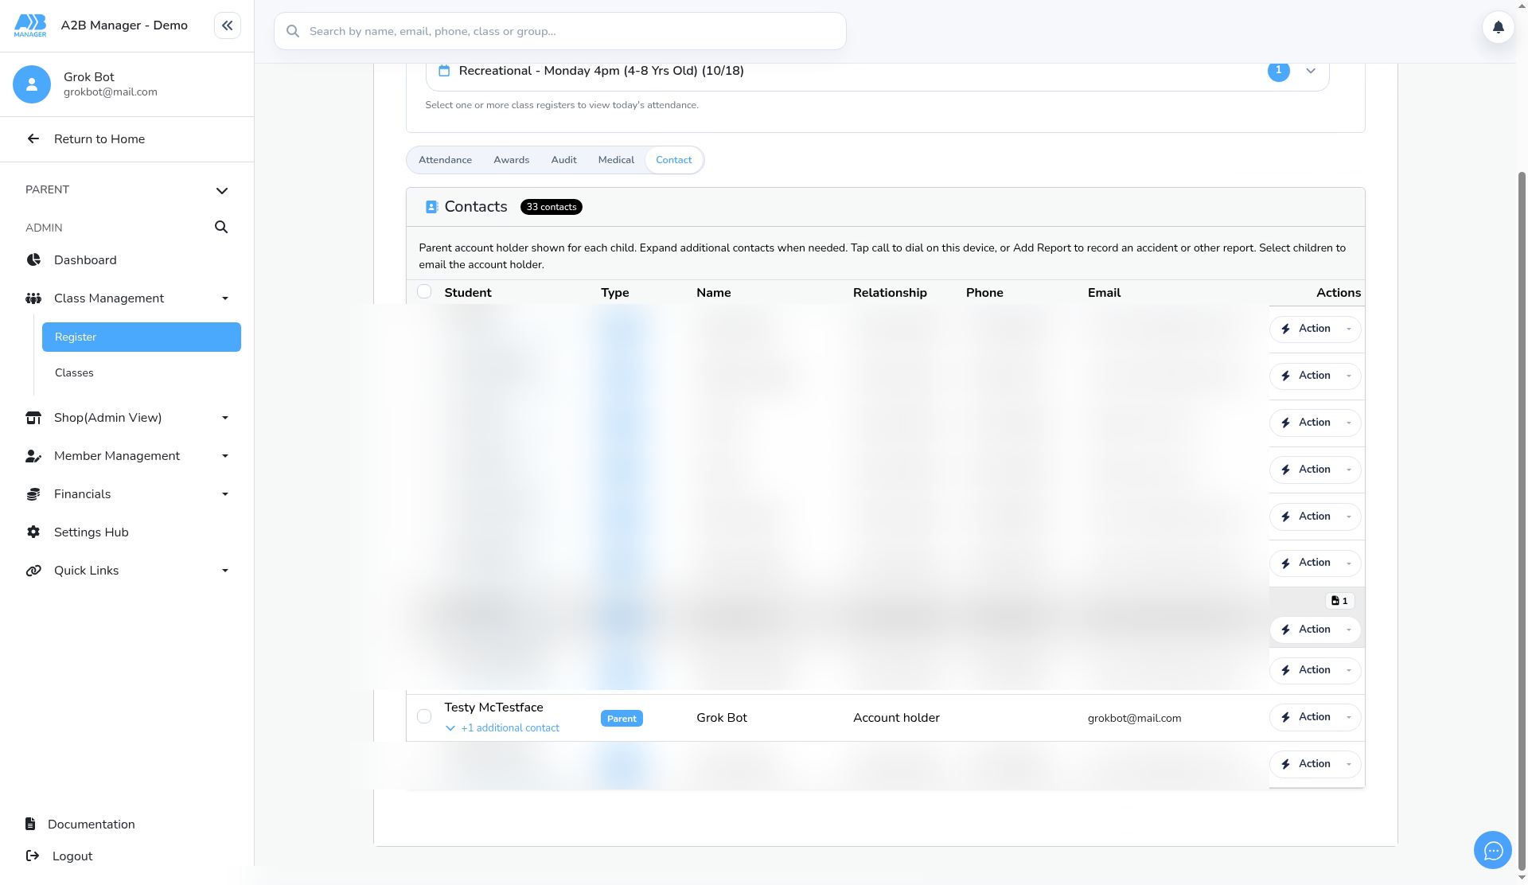This screenshot has height=885, width=1528.
Task: Open the Classes menu item
Action: pos(142,372)
